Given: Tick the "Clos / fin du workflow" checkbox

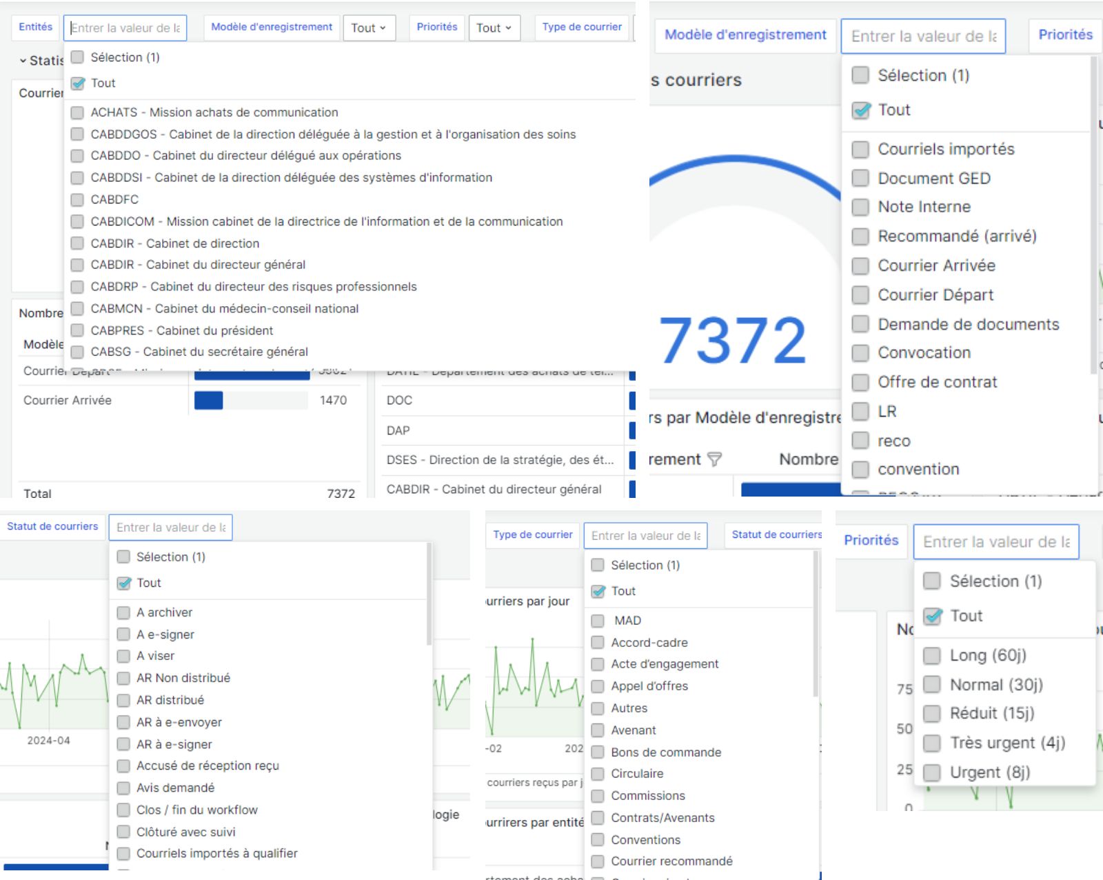Looking at the screenshot, I should pyautogui.click(x=123, y=810).
